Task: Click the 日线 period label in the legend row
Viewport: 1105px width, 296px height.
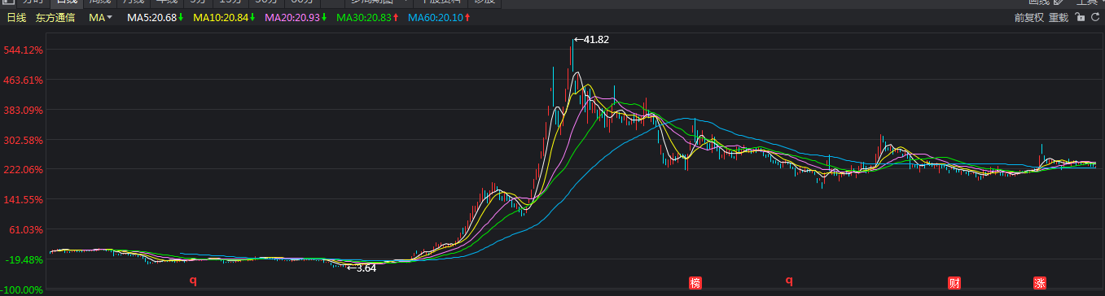Action: coord(16,17)
